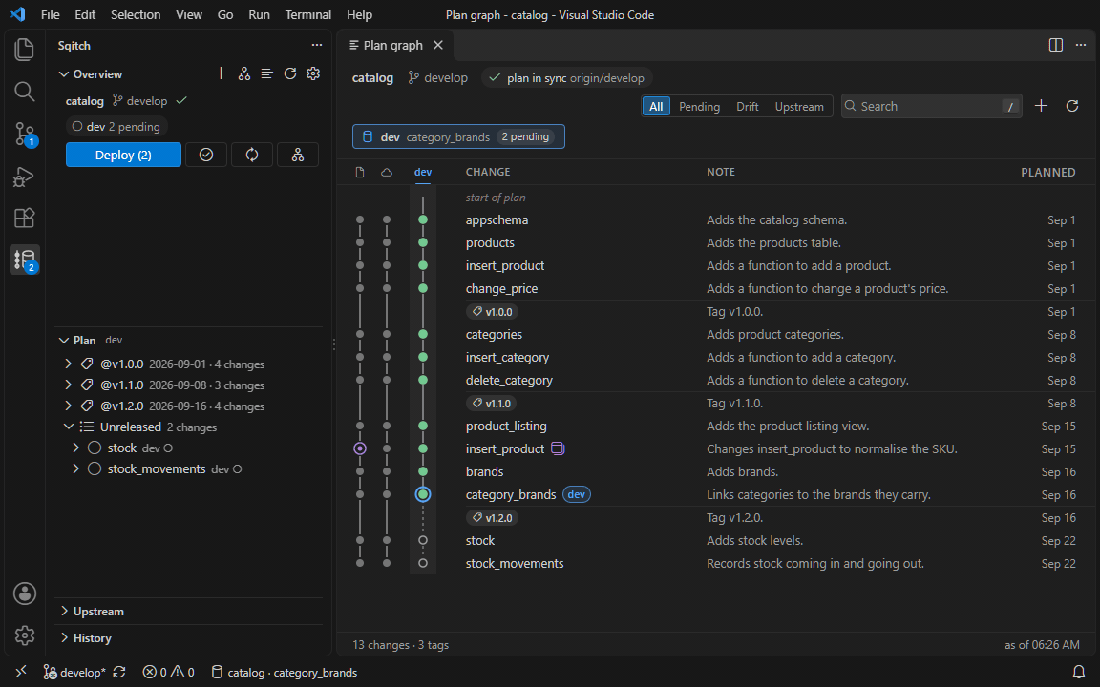Open the Sqitch view in activity bar

click(25, 260)
